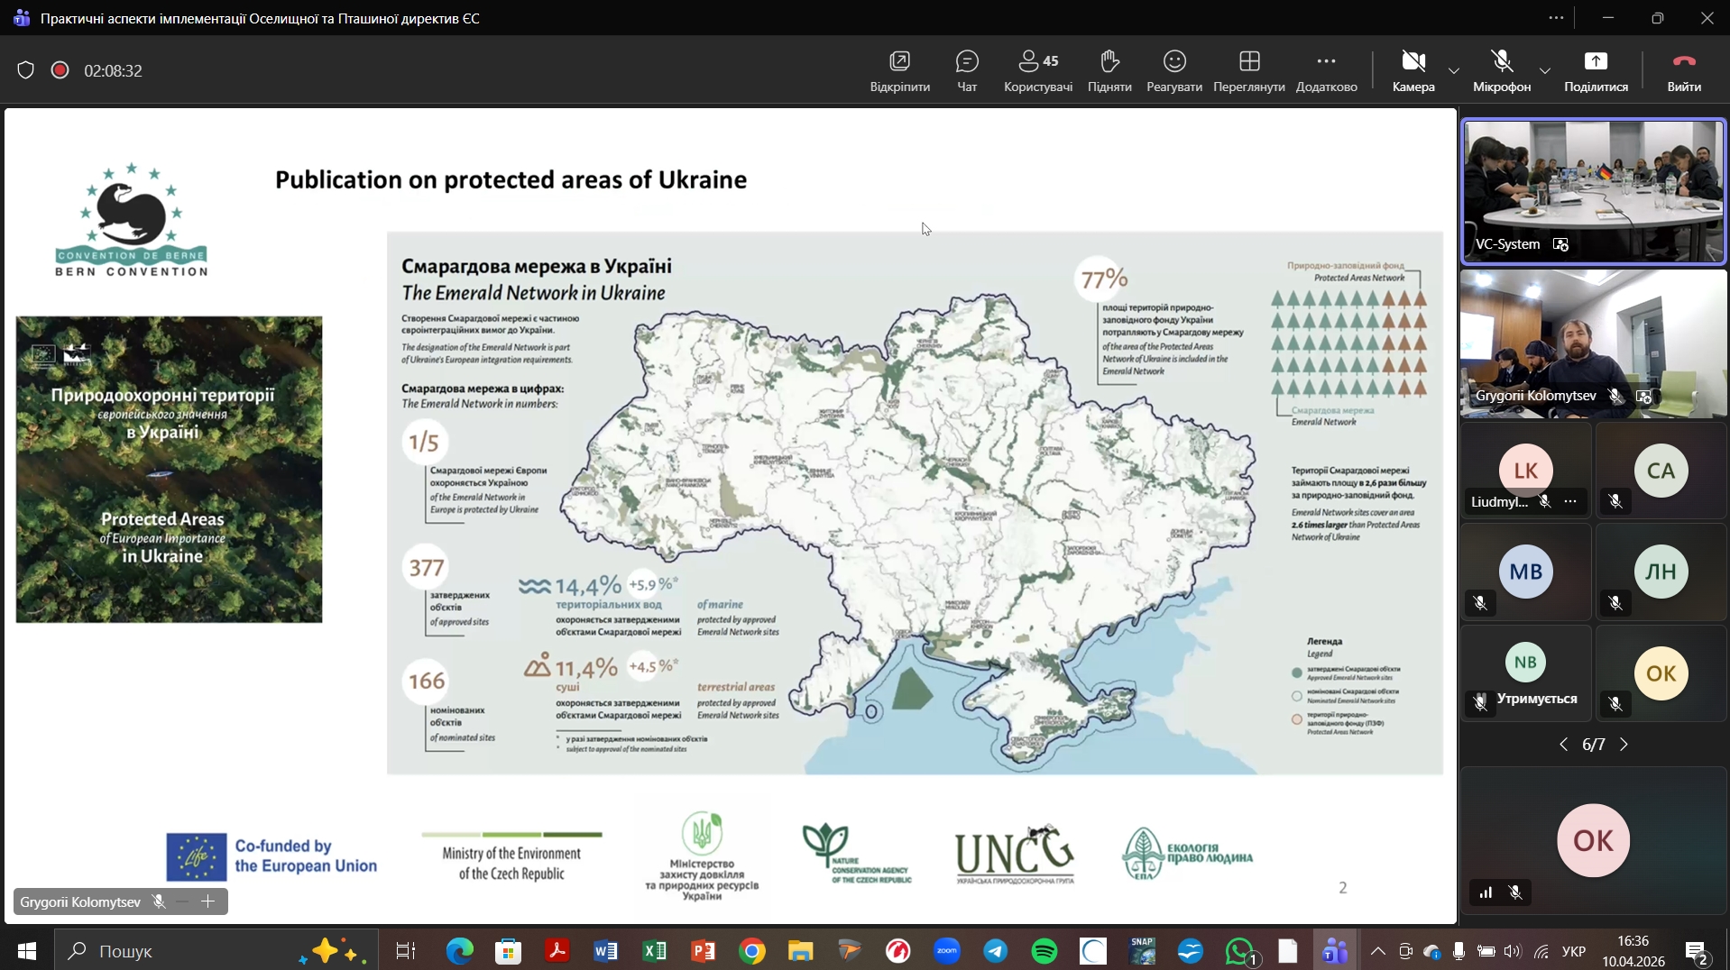Open reactions (Реагувати) menu
The height and width of the screenshot is (970, 1730).
coord(1173,70)
